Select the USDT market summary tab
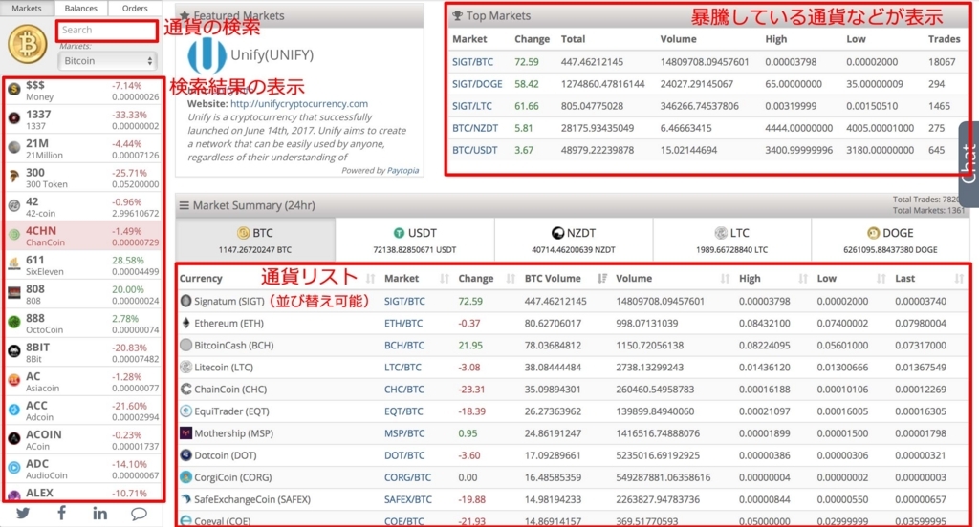 pyautogui.click(x=415, y=241)
